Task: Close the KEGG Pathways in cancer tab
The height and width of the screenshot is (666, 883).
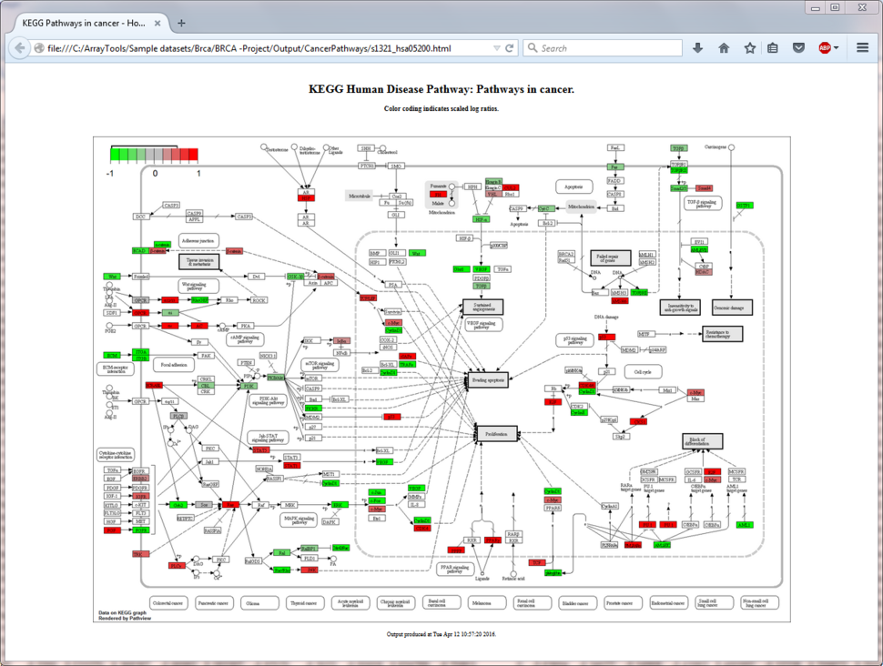Action: [157, 23]
